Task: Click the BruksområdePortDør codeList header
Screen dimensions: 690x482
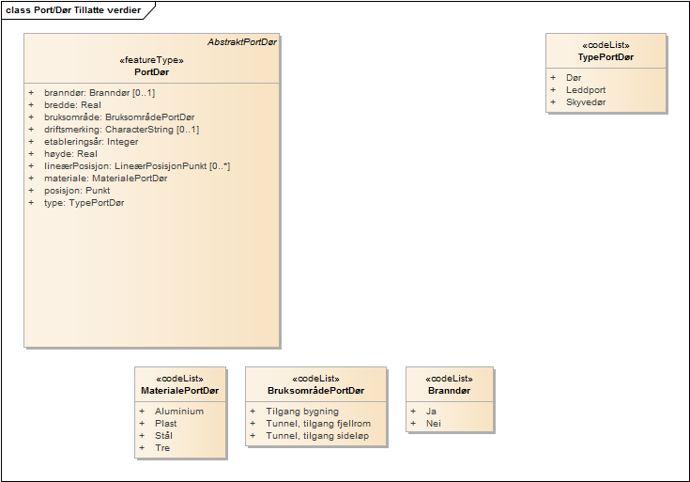Action: (x=315, y=390)
